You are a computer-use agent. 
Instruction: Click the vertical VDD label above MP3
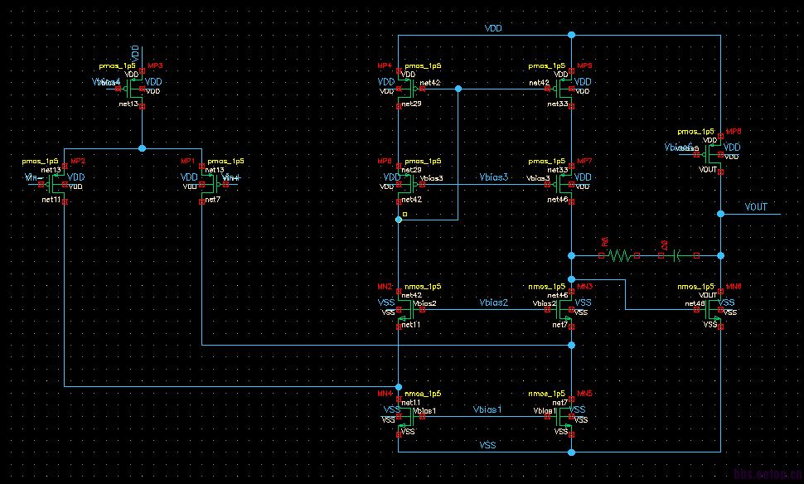pyautogui.click(x=135, y=53)
